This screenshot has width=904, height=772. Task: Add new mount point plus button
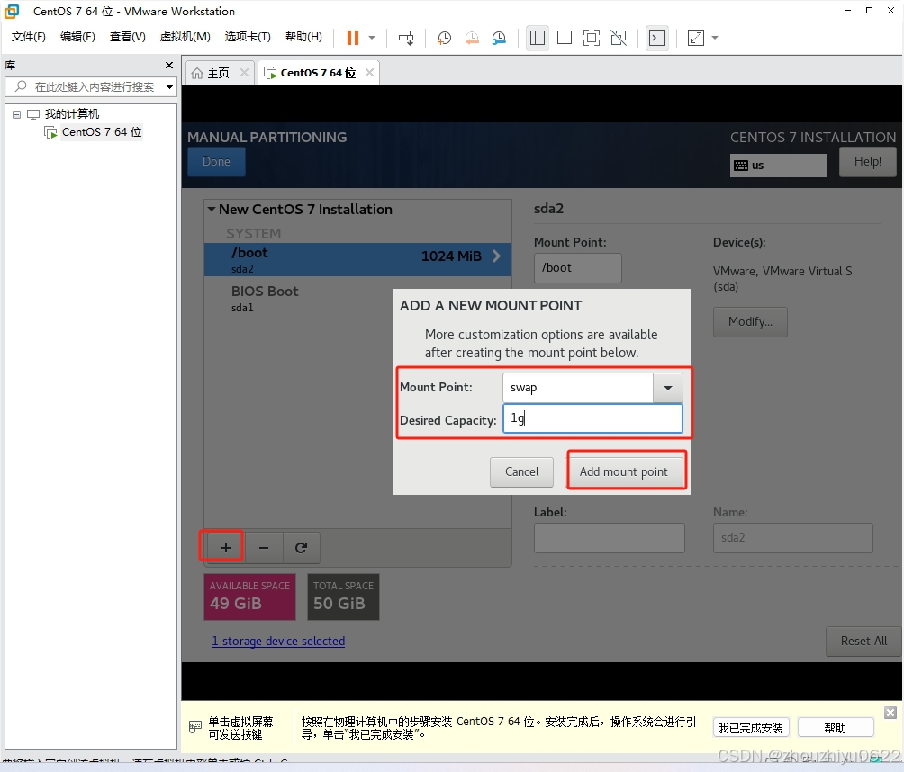(x=225, y=548)
